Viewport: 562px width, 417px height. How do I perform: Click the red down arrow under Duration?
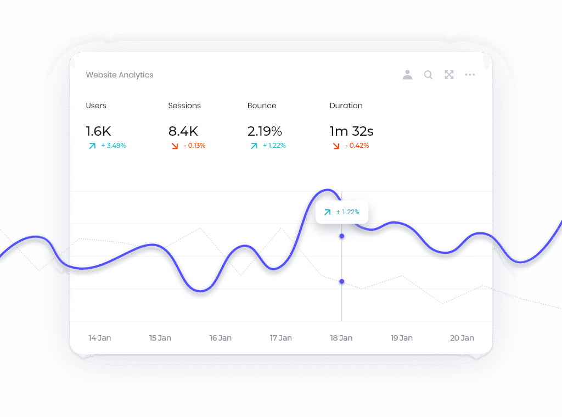click(335, 146)
